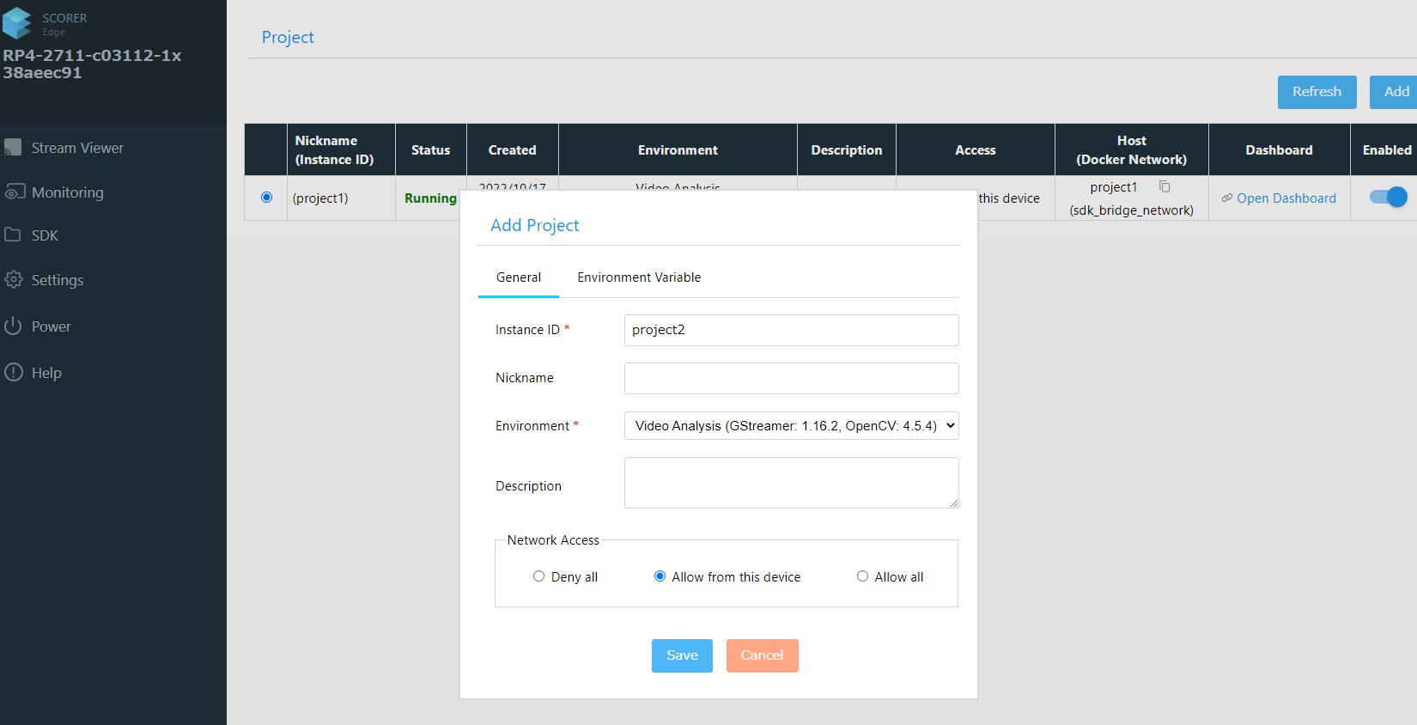Click the Monitoring camera icon

click(14, 192)
